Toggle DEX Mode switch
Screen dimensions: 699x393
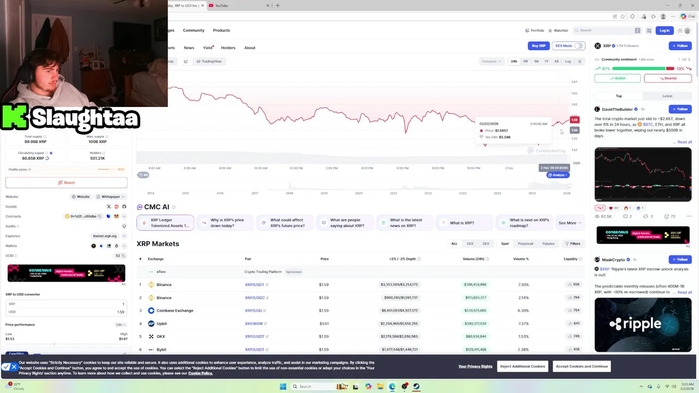click(x=578, y=46)
